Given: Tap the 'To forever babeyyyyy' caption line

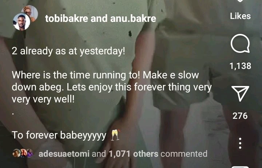Looking at the screenshot, I should (59, 135).
